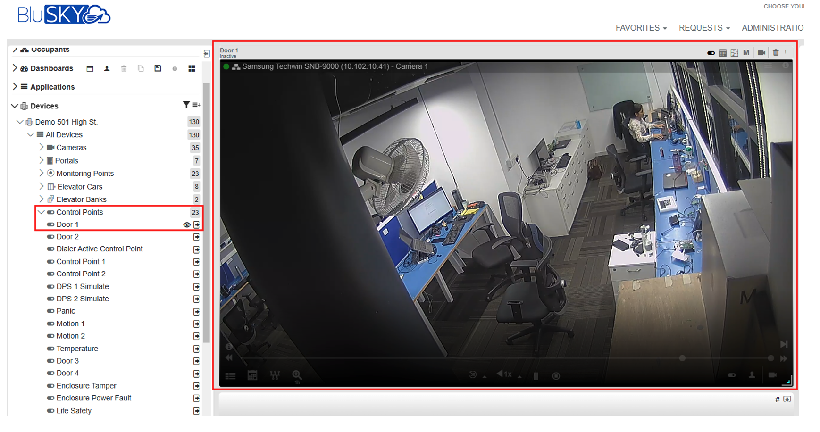Image resolution: width=820 pixels, height=432 pixels.
Task: Click the save dashboard floppy disk icon
Action: (158, 68)
